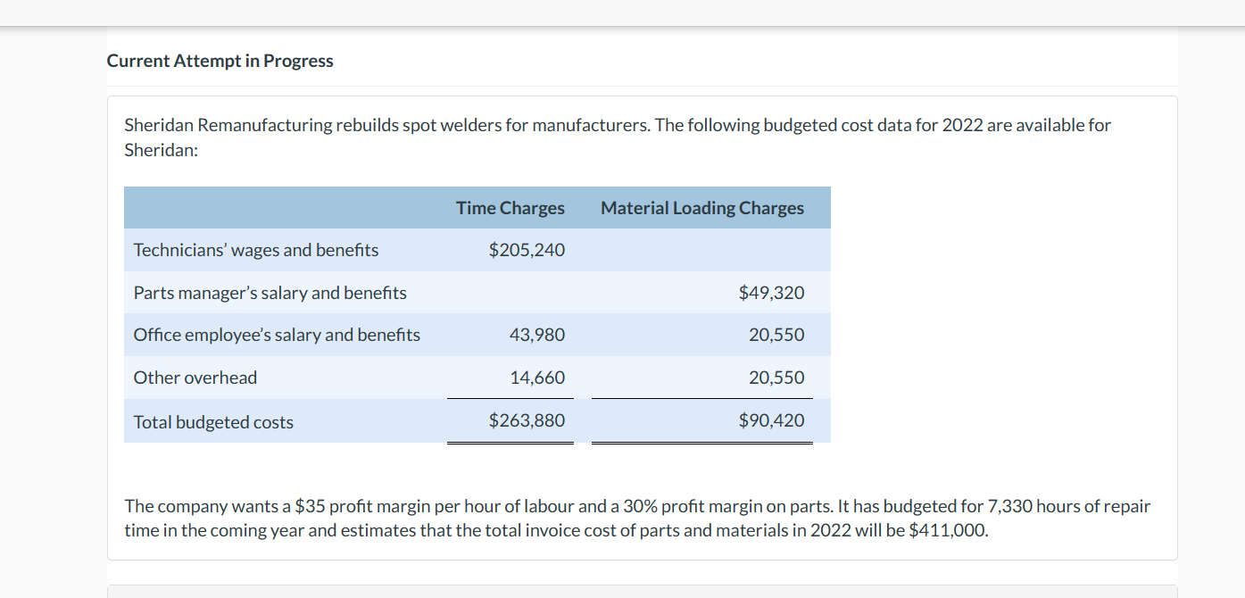This screenshot has width=1245, height=598.
Task: Select the Time Charges column header
Action: click(510, 207)
